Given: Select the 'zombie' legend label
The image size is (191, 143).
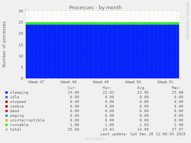Looking at the screenshot, I should pyautogui.click(x=17, y=106).
